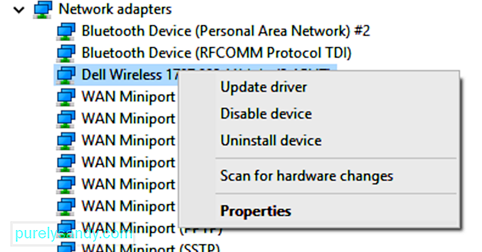Select Bluetooth Device (Personal Area Network) #2
Screen dimensions: 482x252
[x=226, y=31]
